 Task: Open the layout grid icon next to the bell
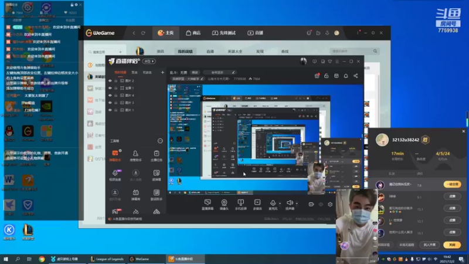[x=336, y=76]
